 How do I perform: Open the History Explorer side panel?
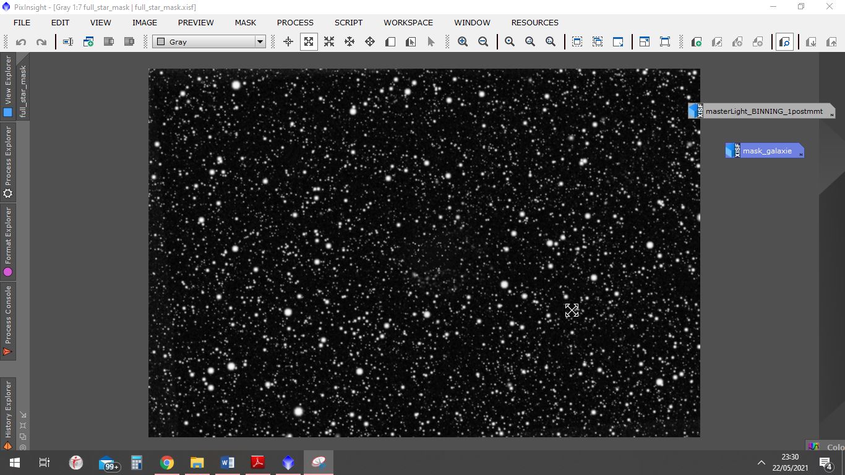pyautogui.click(x=8, y=414)
